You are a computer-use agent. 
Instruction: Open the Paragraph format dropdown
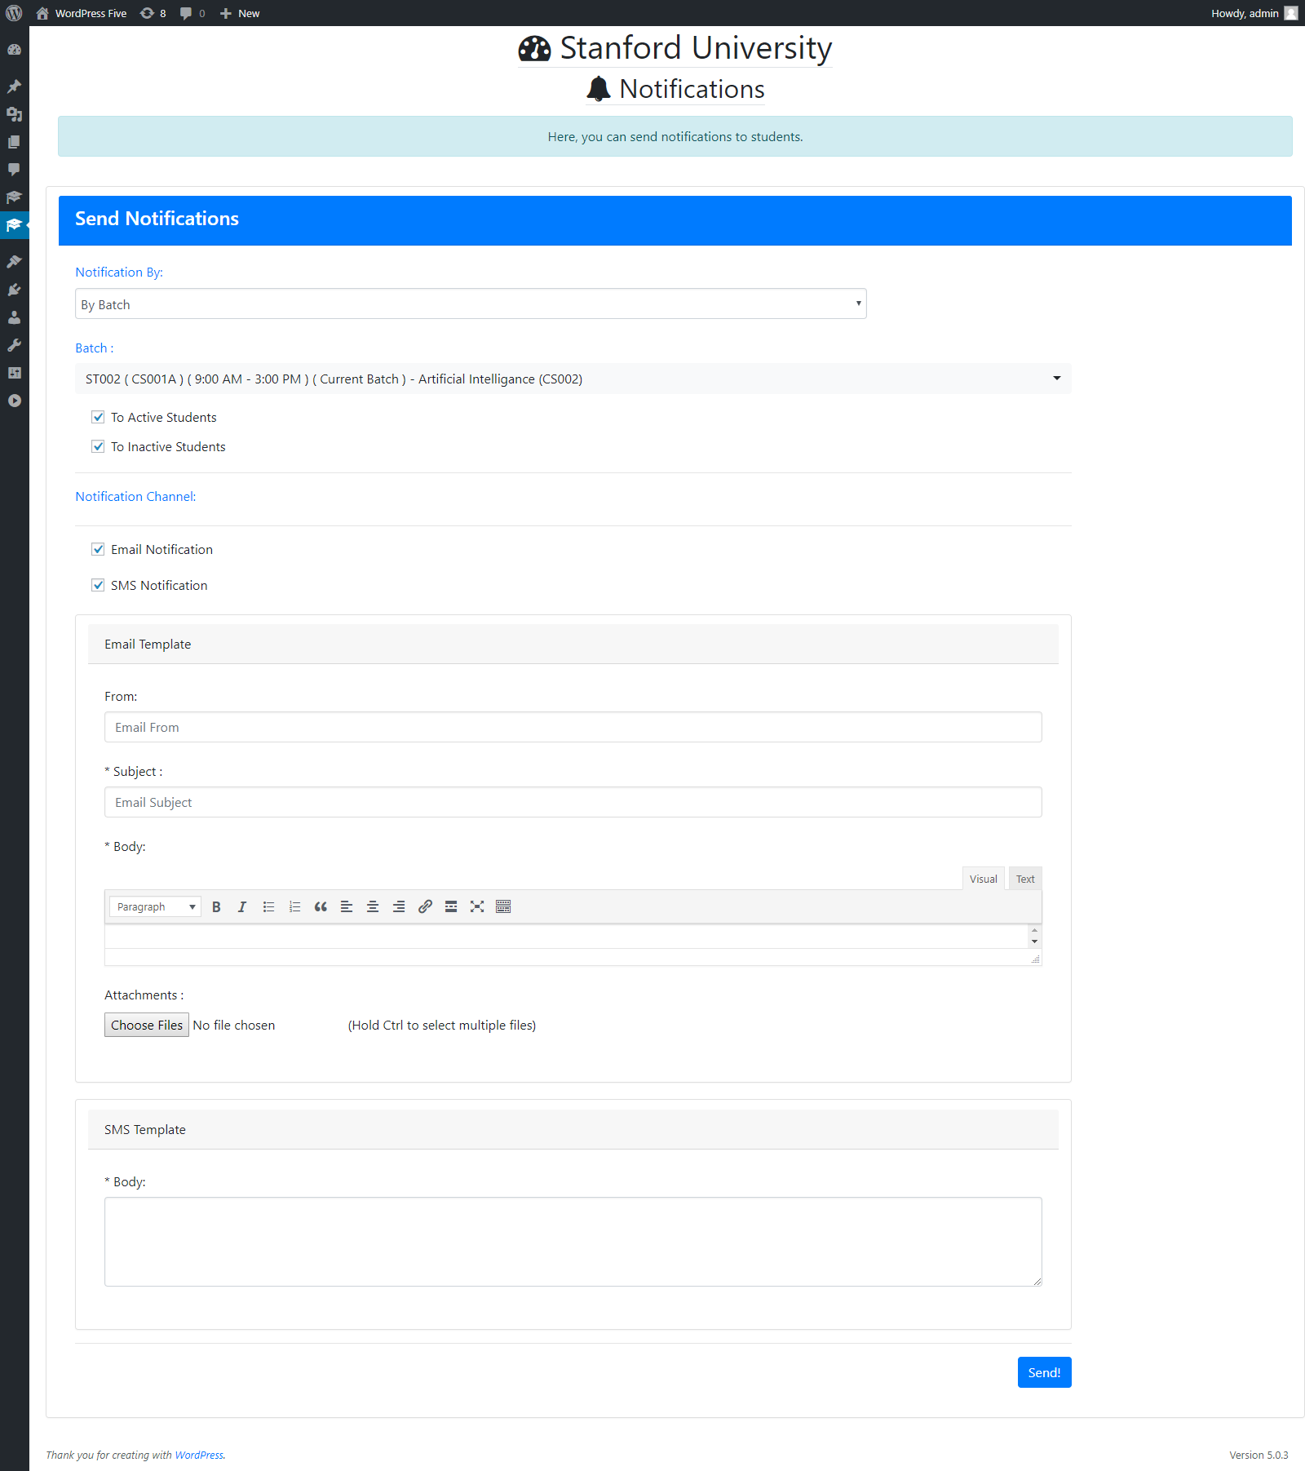coord(155,906)
